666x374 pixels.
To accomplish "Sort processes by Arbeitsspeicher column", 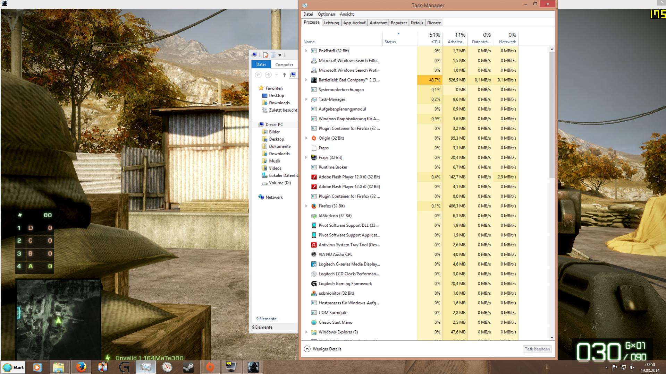I will pos(455,38).
